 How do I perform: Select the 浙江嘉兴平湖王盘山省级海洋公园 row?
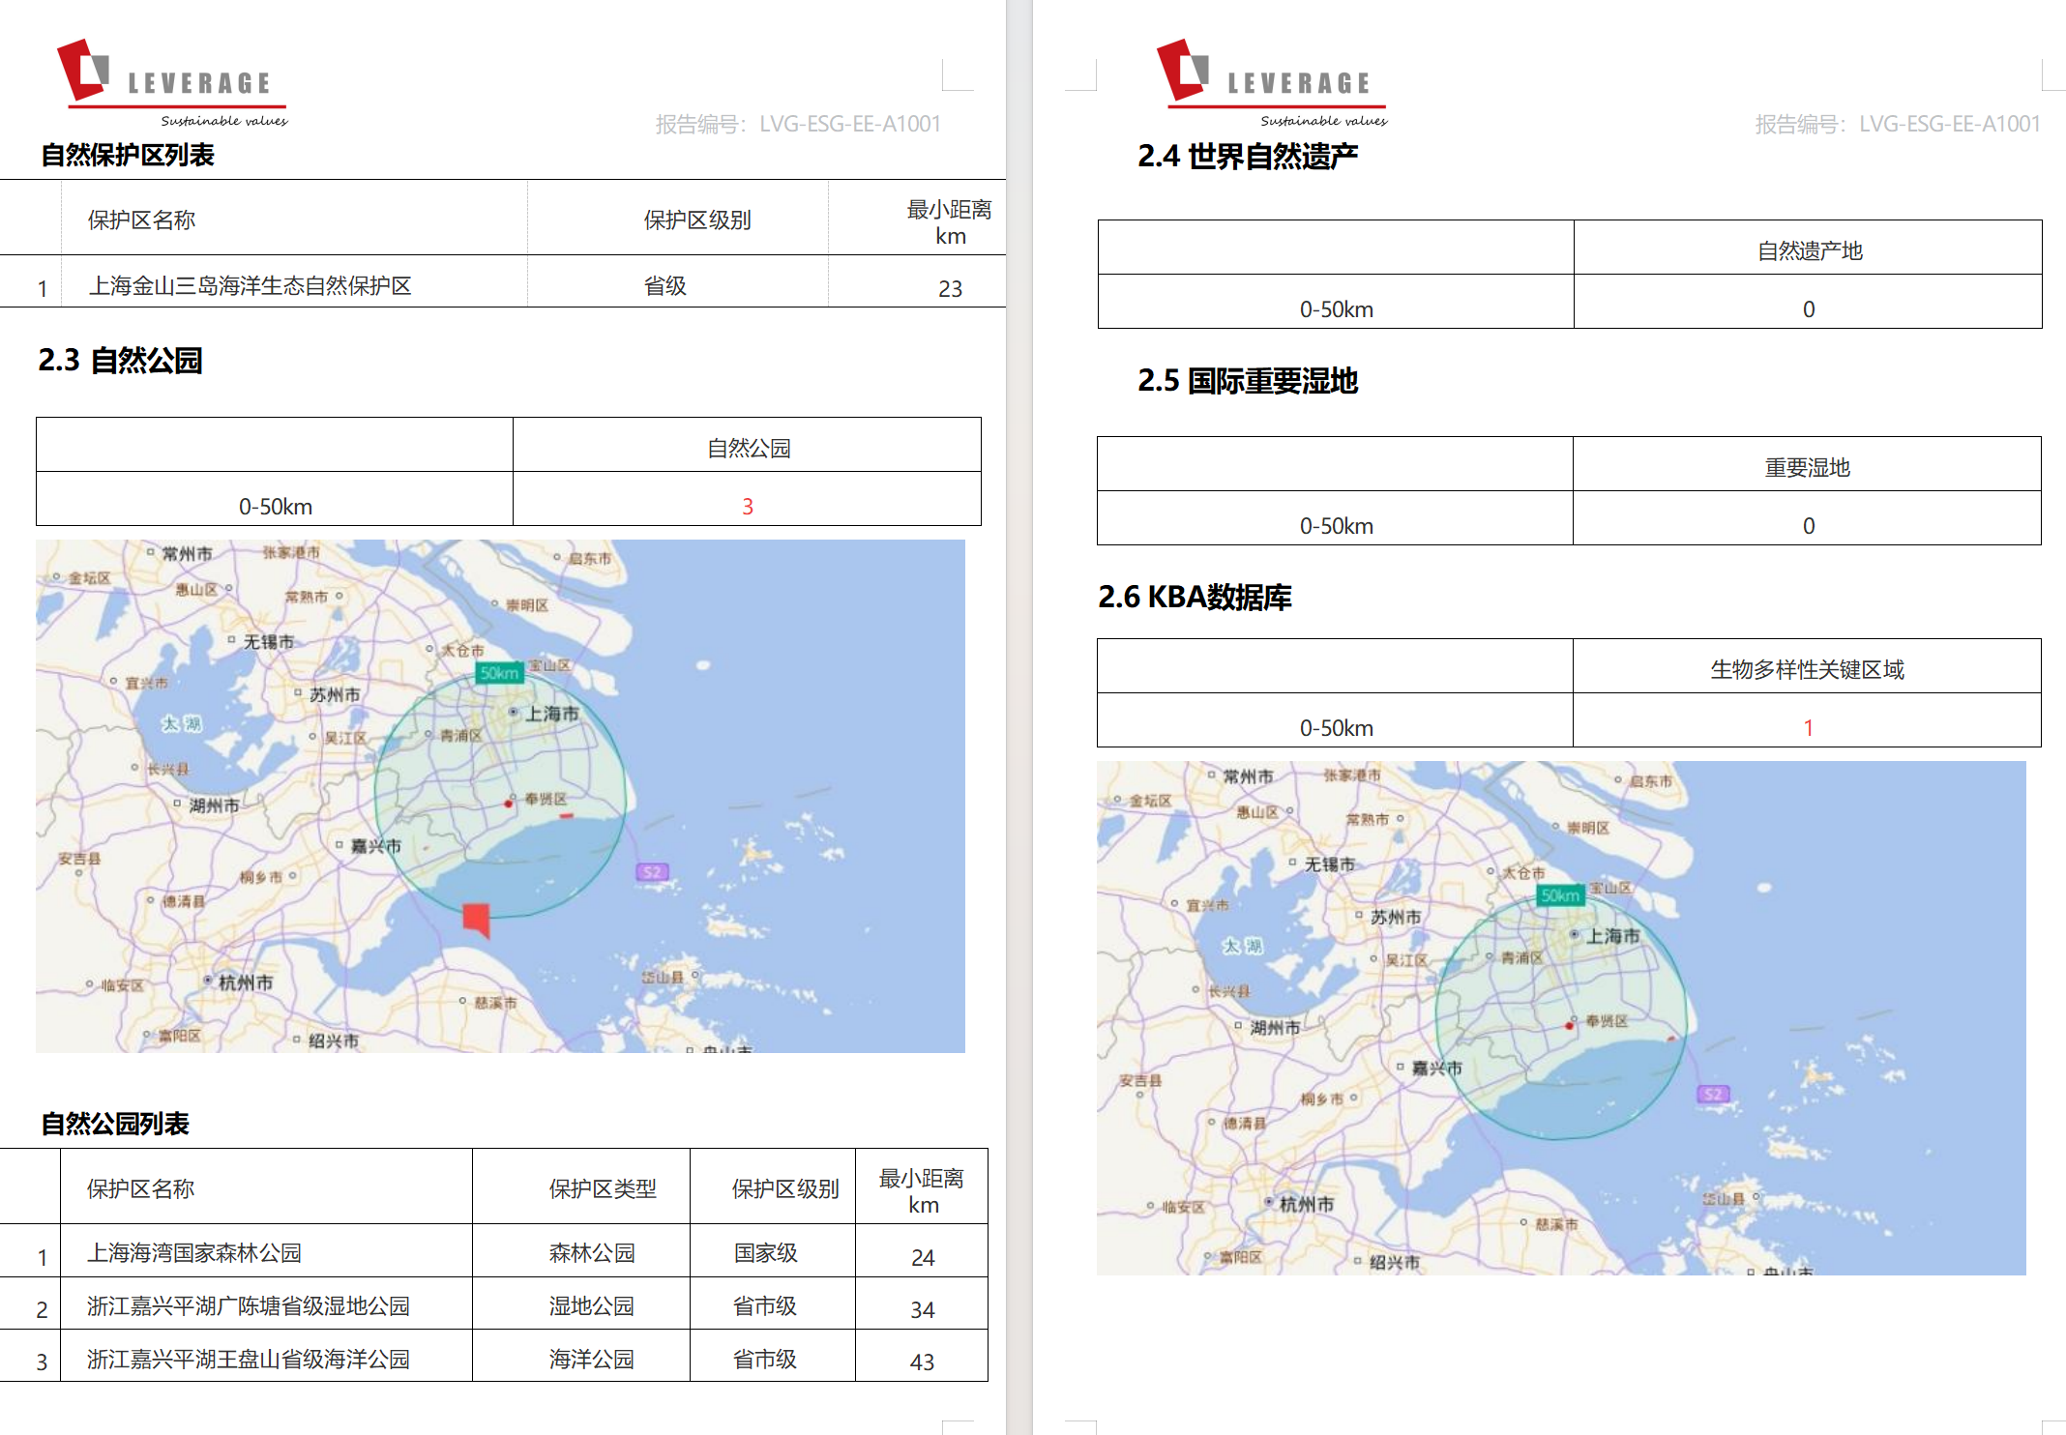click(x=248, y=1360)
